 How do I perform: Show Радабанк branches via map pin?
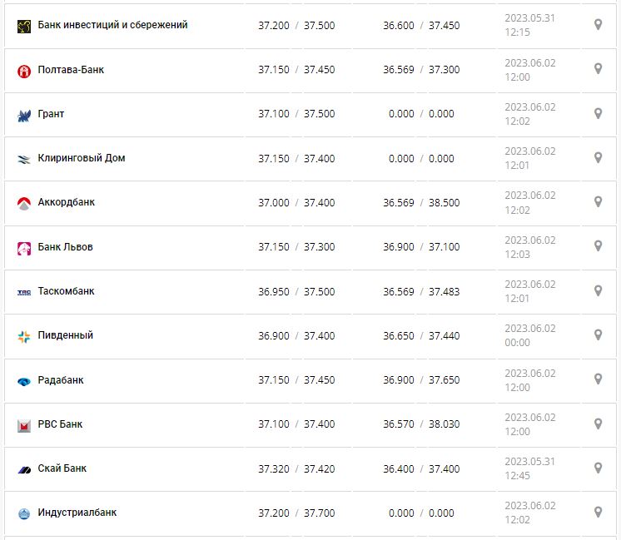coord(598,379)
